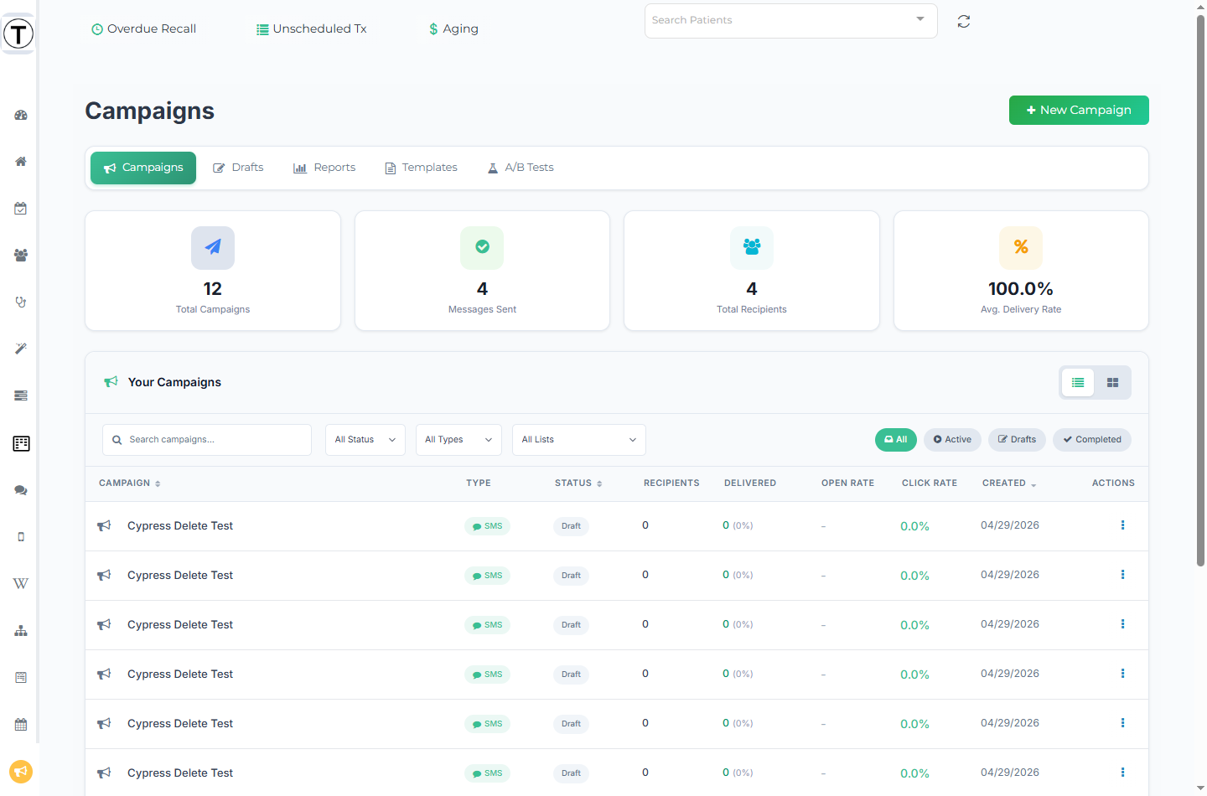Open the All Lists dropdown
This screenshot has height=796, width=1207.
pos(579,440)
